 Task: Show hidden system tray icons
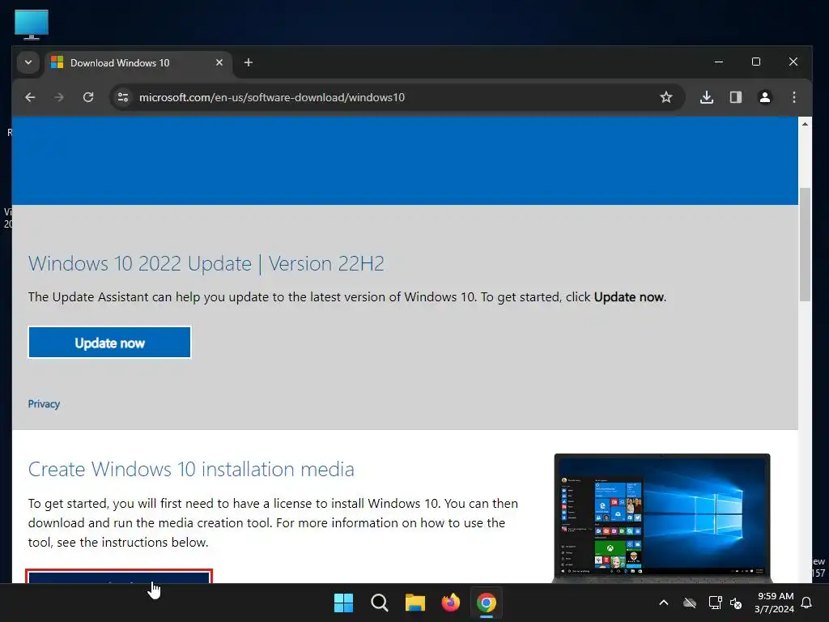tap(664, 603)
